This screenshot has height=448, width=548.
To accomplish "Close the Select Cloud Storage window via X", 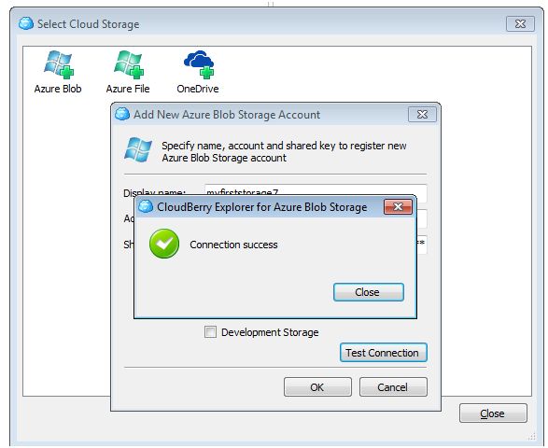I will (520, 24).
